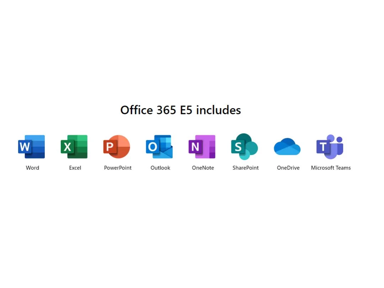Screen dimensions: 384x288
Task: Select the Excel label
Action: pos(75,167)
